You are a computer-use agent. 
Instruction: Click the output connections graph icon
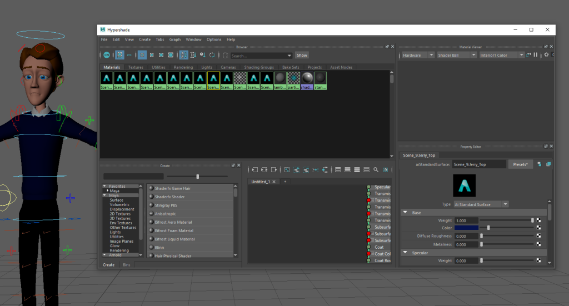(x=273, y=170)
